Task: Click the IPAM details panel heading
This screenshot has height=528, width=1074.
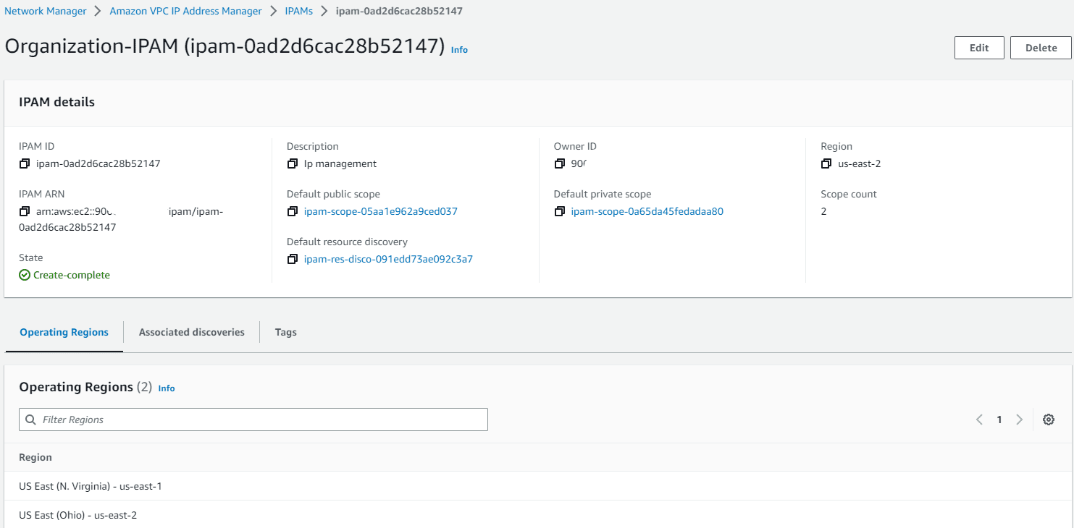Action: 57,102
